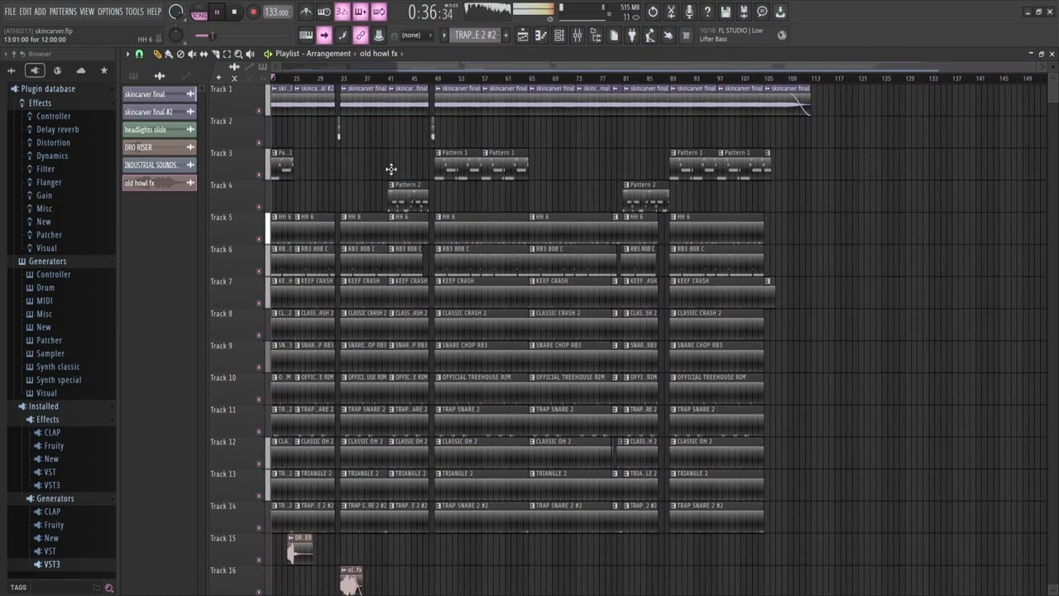Image resolution: width=1059 pixels, height=596 pixels.
Task: Select the paint brush tool in playlist
Action: 169,54
